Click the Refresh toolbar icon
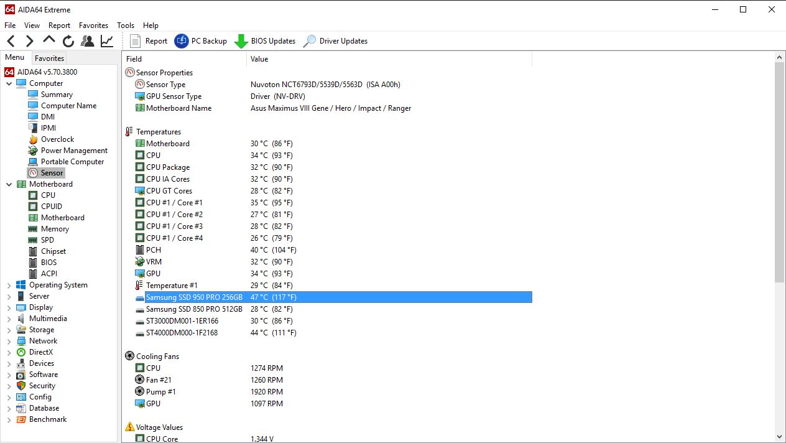 coord(68,41)
